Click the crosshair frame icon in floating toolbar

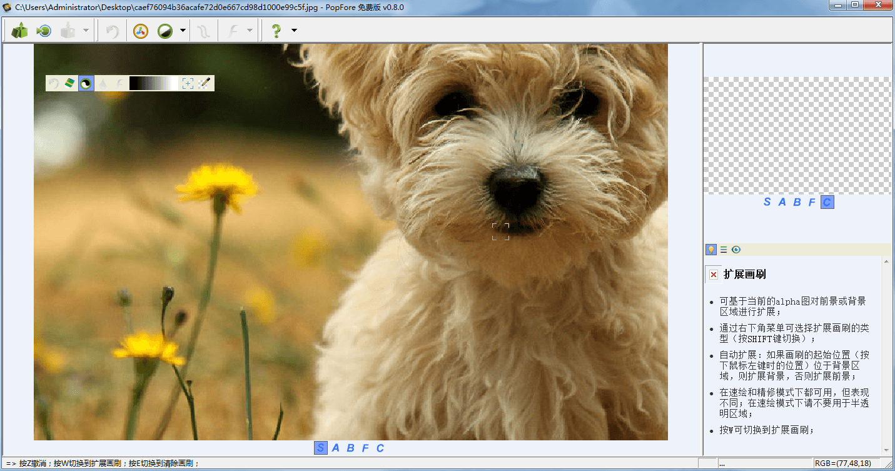tap(188, 83)
